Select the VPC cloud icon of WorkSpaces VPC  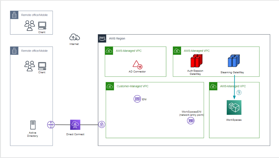point(213,86)
